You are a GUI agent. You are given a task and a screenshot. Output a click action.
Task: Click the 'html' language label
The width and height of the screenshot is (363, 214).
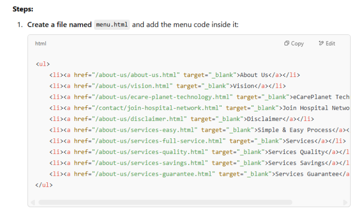41,43
